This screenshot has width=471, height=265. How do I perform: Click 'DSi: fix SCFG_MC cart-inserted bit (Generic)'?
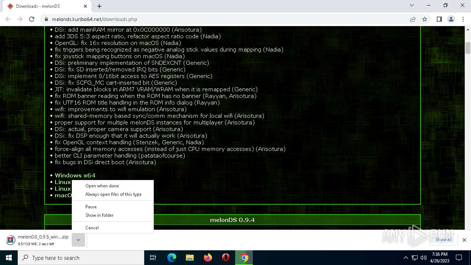click(117, 83)
